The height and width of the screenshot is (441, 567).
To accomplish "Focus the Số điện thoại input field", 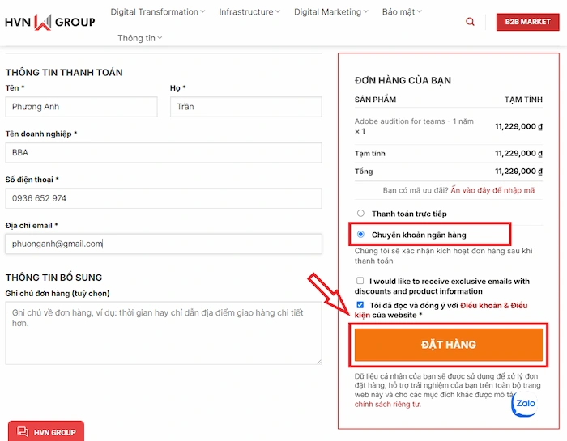I will (x=163, y=198).
